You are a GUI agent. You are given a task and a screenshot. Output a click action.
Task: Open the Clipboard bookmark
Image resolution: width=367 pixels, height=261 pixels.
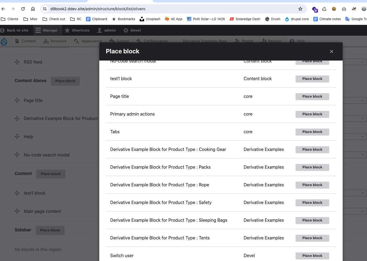[x=97, y=19]
